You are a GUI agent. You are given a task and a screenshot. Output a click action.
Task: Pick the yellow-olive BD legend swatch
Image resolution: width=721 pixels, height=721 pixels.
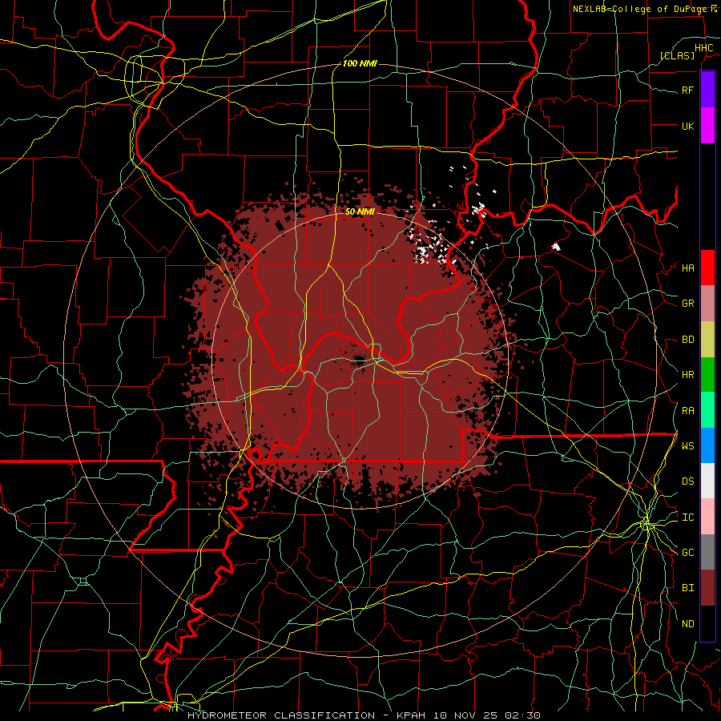click(x=707, y=340)
